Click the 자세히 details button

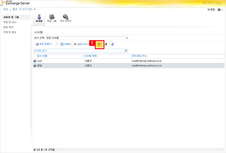click(x=66, y=44)
